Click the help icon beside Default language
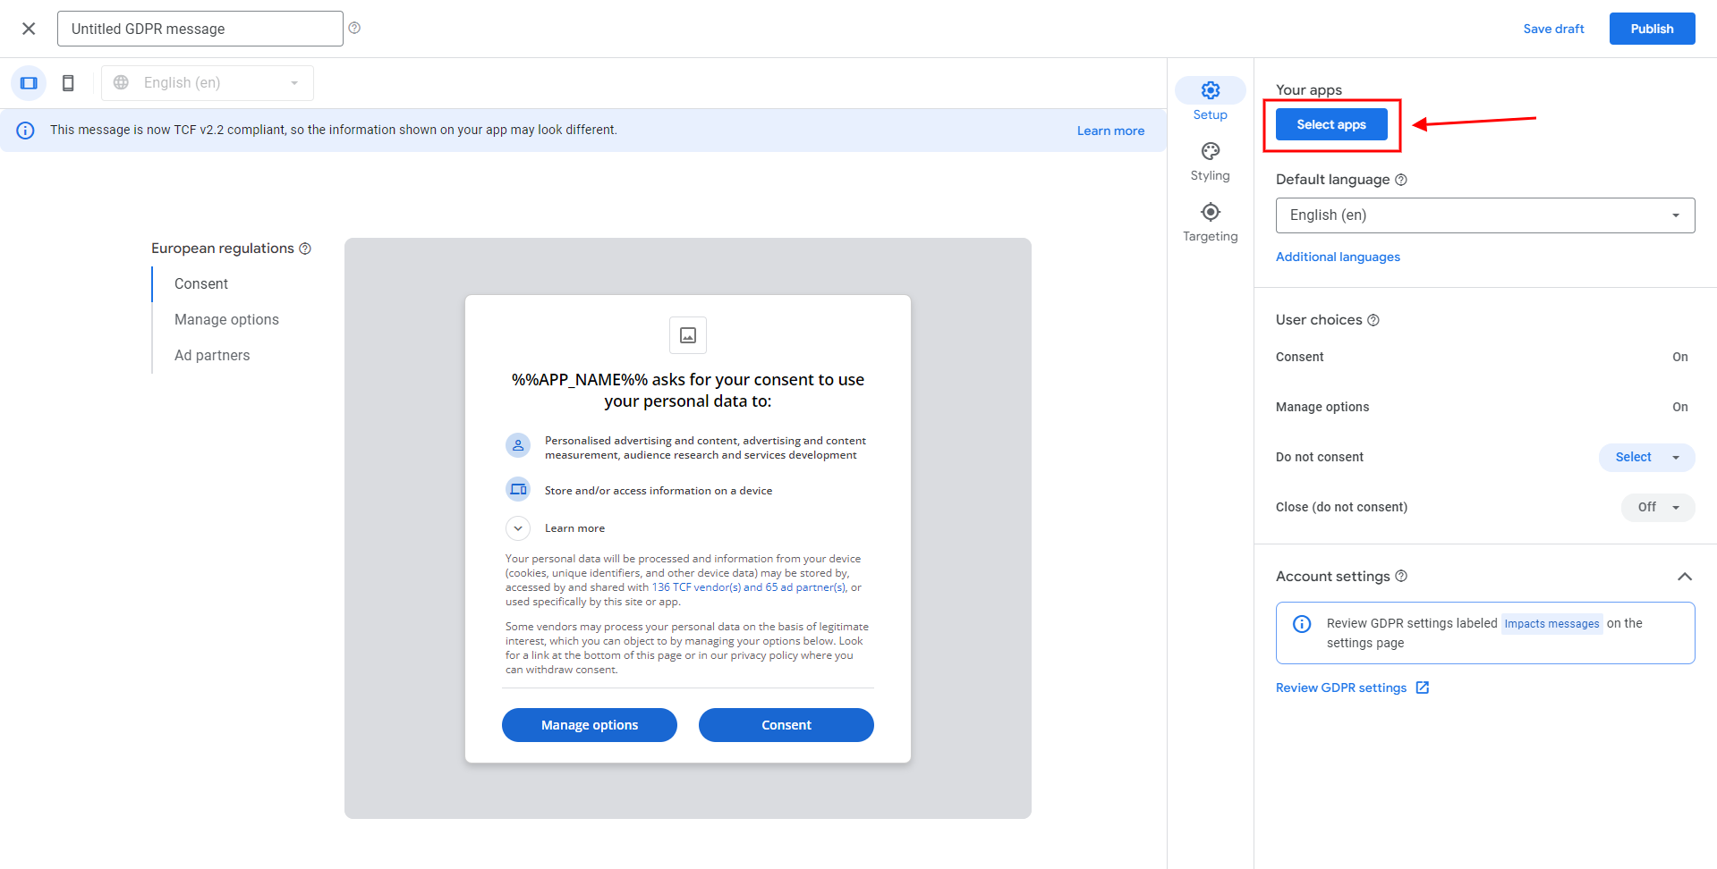1717x869 pixels. (1399, 179)
